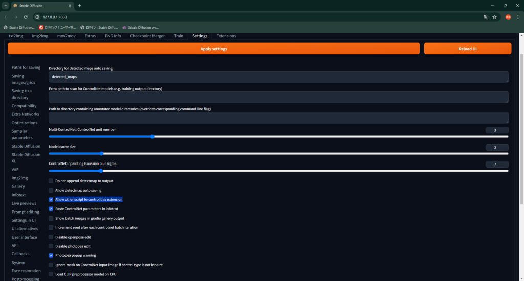
Task: Open a new browser tab with plus icon
Action: 79,6
